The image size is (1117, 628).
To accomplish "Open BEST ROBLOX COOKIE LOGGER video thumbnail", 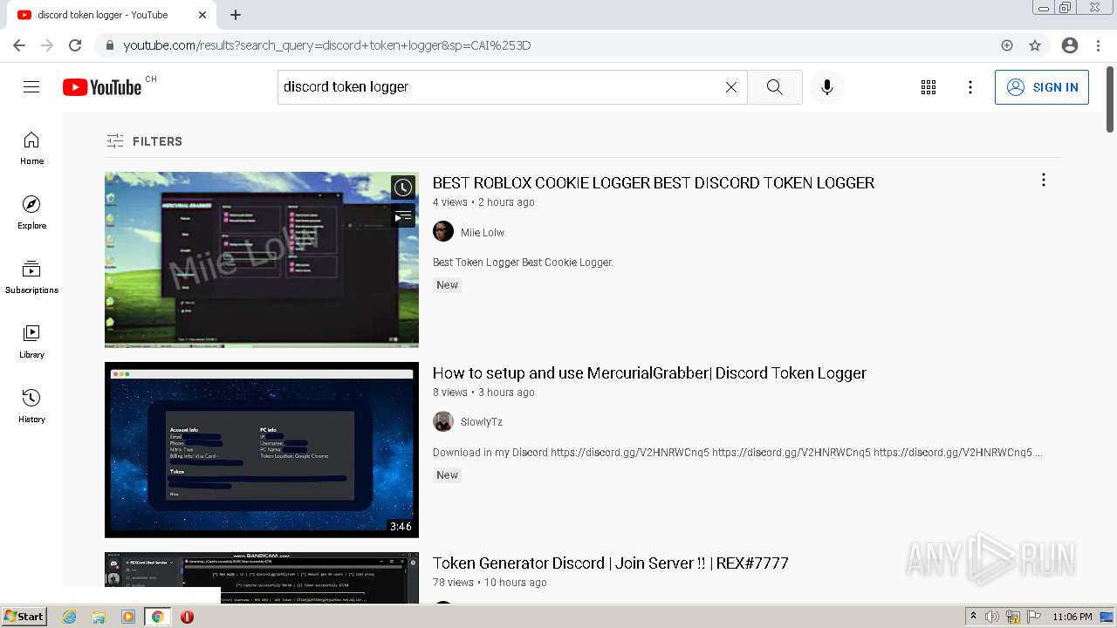I will (262, 259).
